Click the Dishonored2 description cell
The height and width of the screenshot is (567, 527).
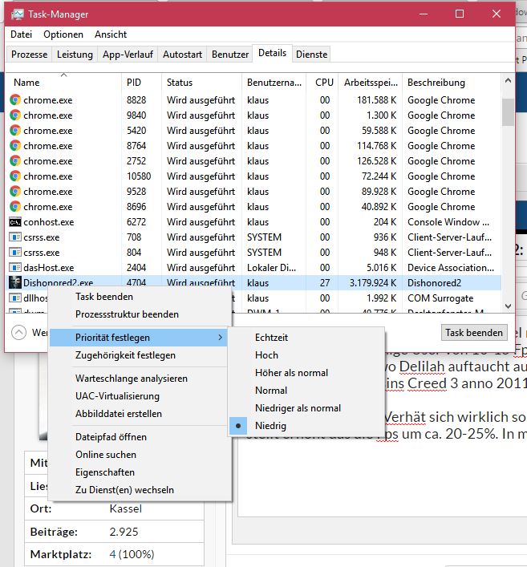[x=434, y=283]
